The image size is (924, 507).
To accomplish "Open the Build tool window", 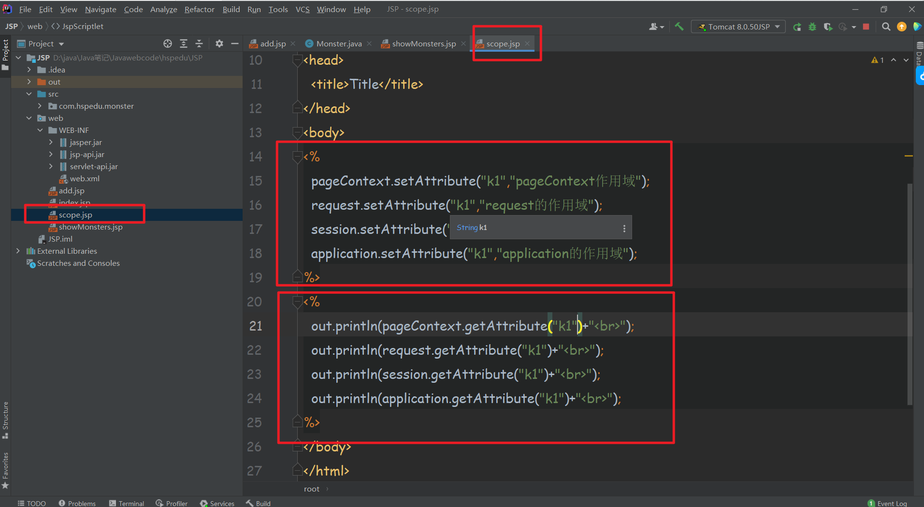I will point(258,503).
